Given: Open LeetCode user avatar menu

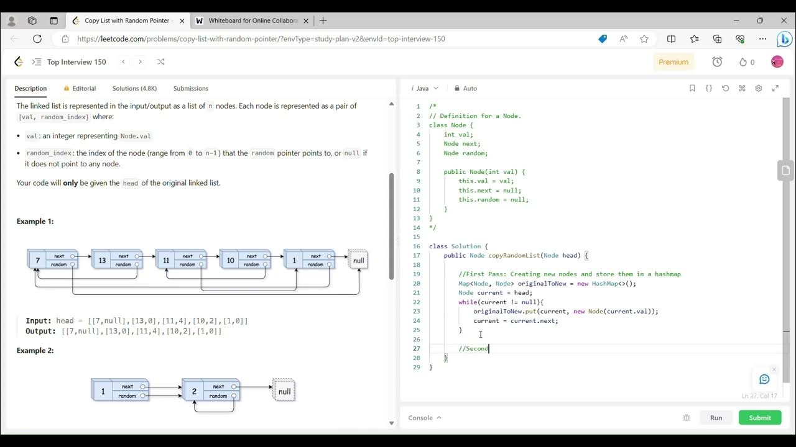Looking at the screenshot, I should (x=777, y=61).
